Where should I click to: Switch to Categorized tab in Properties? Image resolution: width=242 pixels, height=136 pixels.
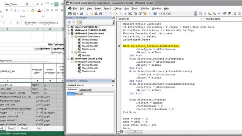click(85, 90)
